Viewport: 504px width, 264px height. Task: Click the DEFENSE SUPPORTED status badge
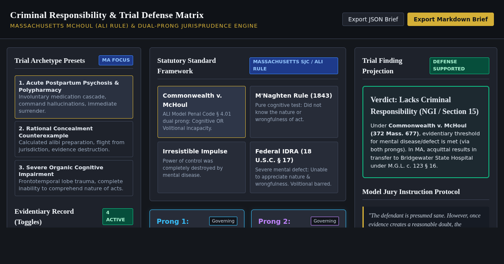[459, 65]
